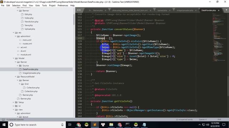229x128 pixels.
Task: Click the file icon next to Edit.php
Action: 22,14
